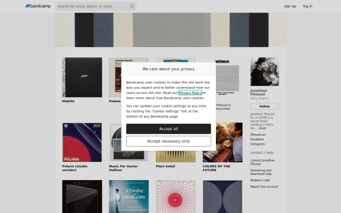Click Jonathan Fitoussi profile photo
This screenshot has height=213, width=341.
264,72
